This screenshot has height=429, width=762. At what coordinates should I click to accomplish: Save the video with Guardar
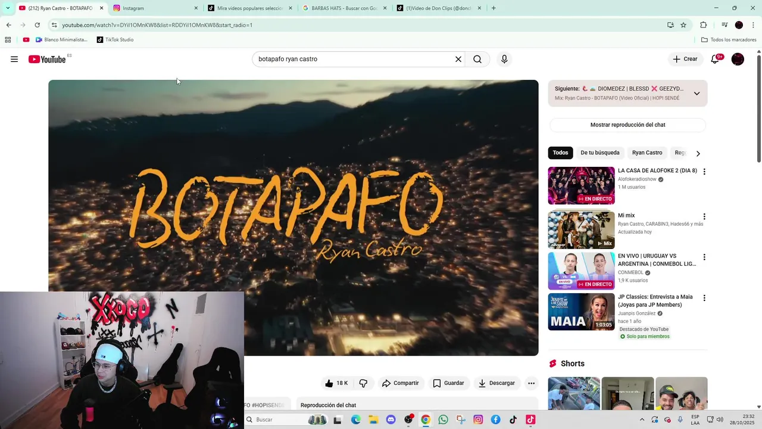coord(448,383)
